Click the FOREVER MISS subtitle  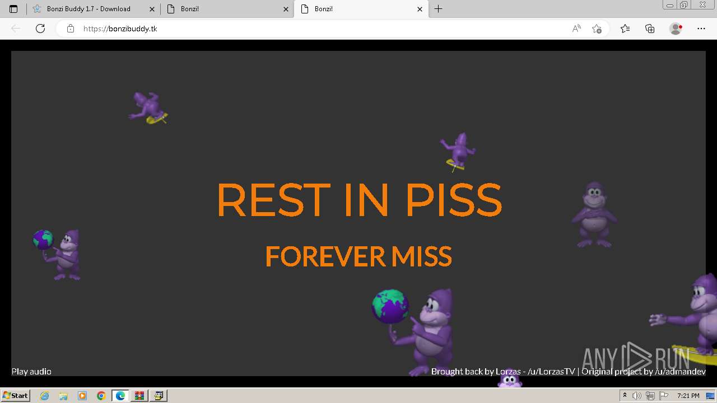358,257
